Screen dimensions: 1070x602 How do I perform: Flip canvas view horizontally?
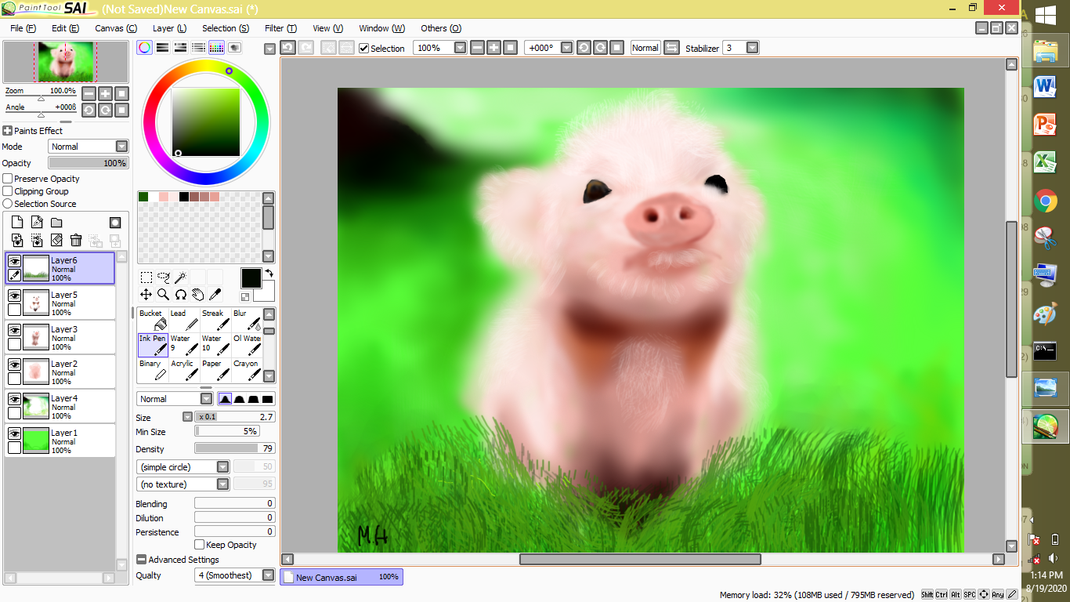pos(671,48)
